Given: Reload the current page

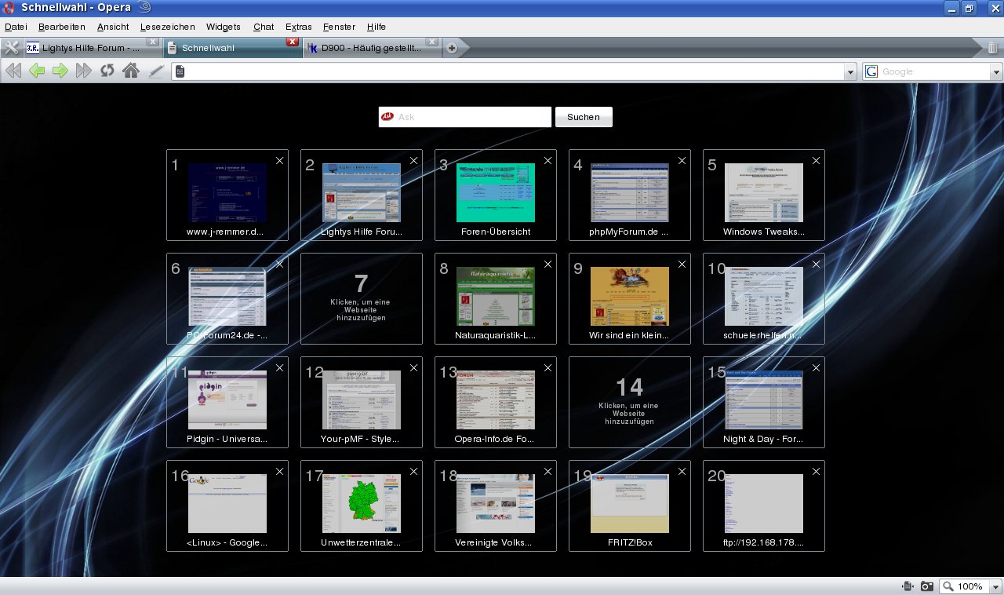Looking at the screenshot, I should pyautogui.click(x=107, y=71).
